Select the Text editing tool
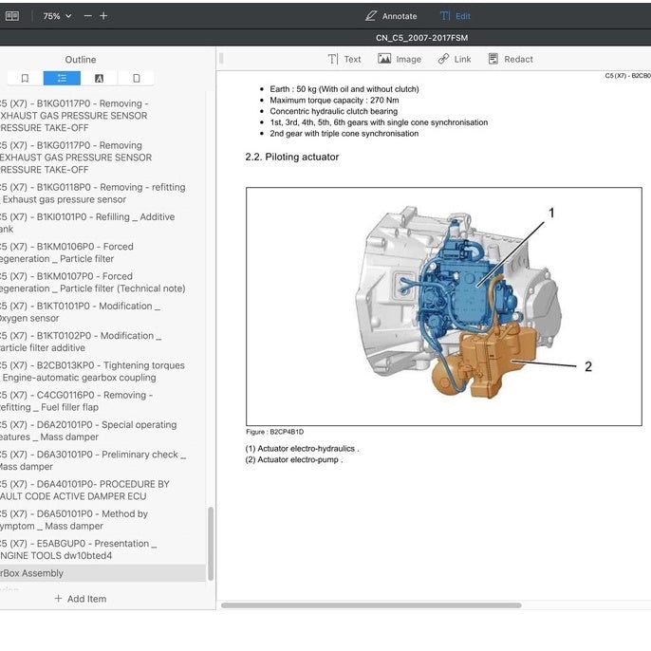The height and width of the screenshot is (651, 651). pyautogui.click(x=344, y=60)
